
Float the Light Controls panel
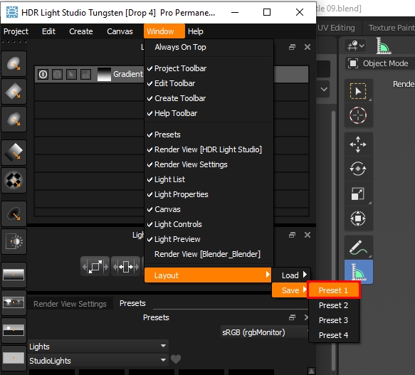[292, 235]
